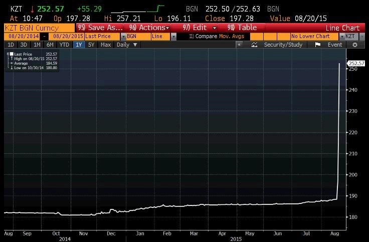Select the YTD time range
The height and width of the screenshot is (242, 369).
64,45
